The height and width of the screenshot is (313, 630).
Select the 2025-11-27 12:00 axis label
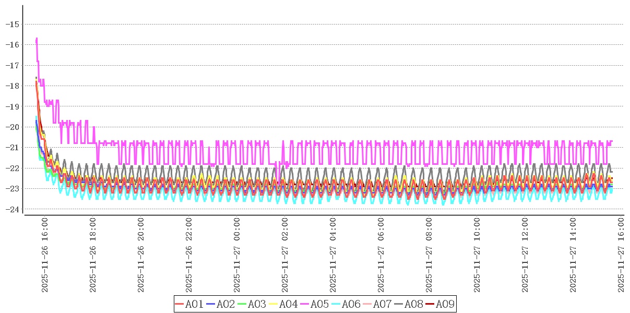525,255
